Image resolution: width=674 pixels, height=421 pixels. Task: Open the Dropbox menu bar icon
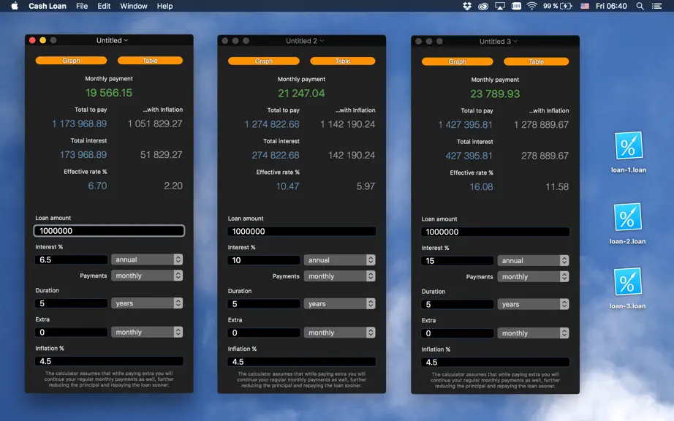point(467,6)
